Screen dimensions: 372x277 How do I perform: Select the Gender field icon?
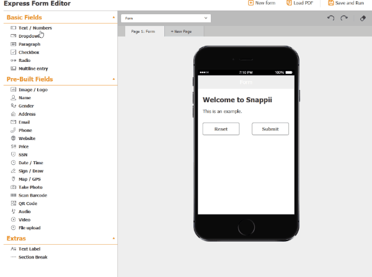[x=13, y=106]
